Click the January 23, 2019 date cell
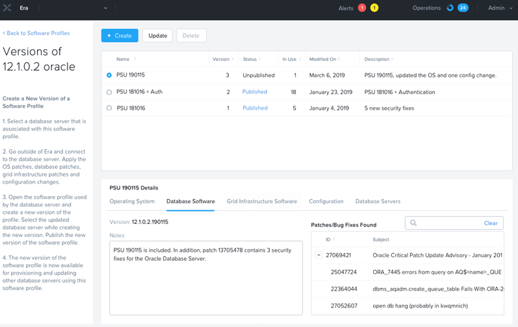Screen dimensions: 518x327 tap(331, 92)
